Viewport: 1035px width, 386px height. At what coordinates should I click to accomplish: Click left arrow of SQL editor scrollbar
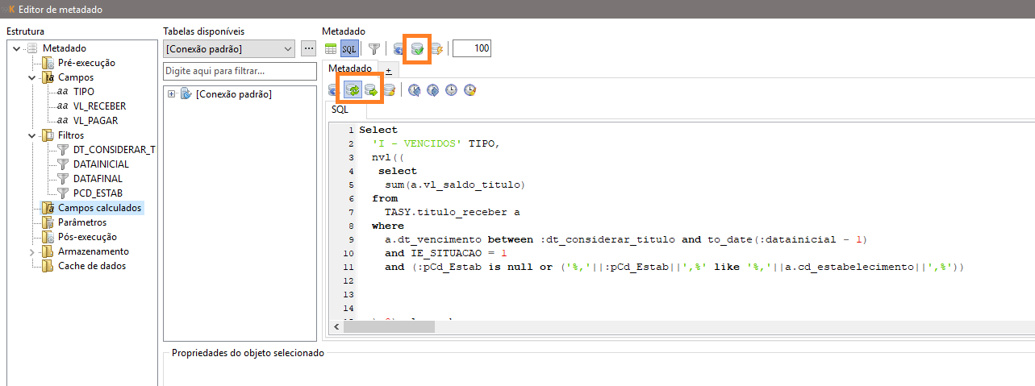click(337, 327)
